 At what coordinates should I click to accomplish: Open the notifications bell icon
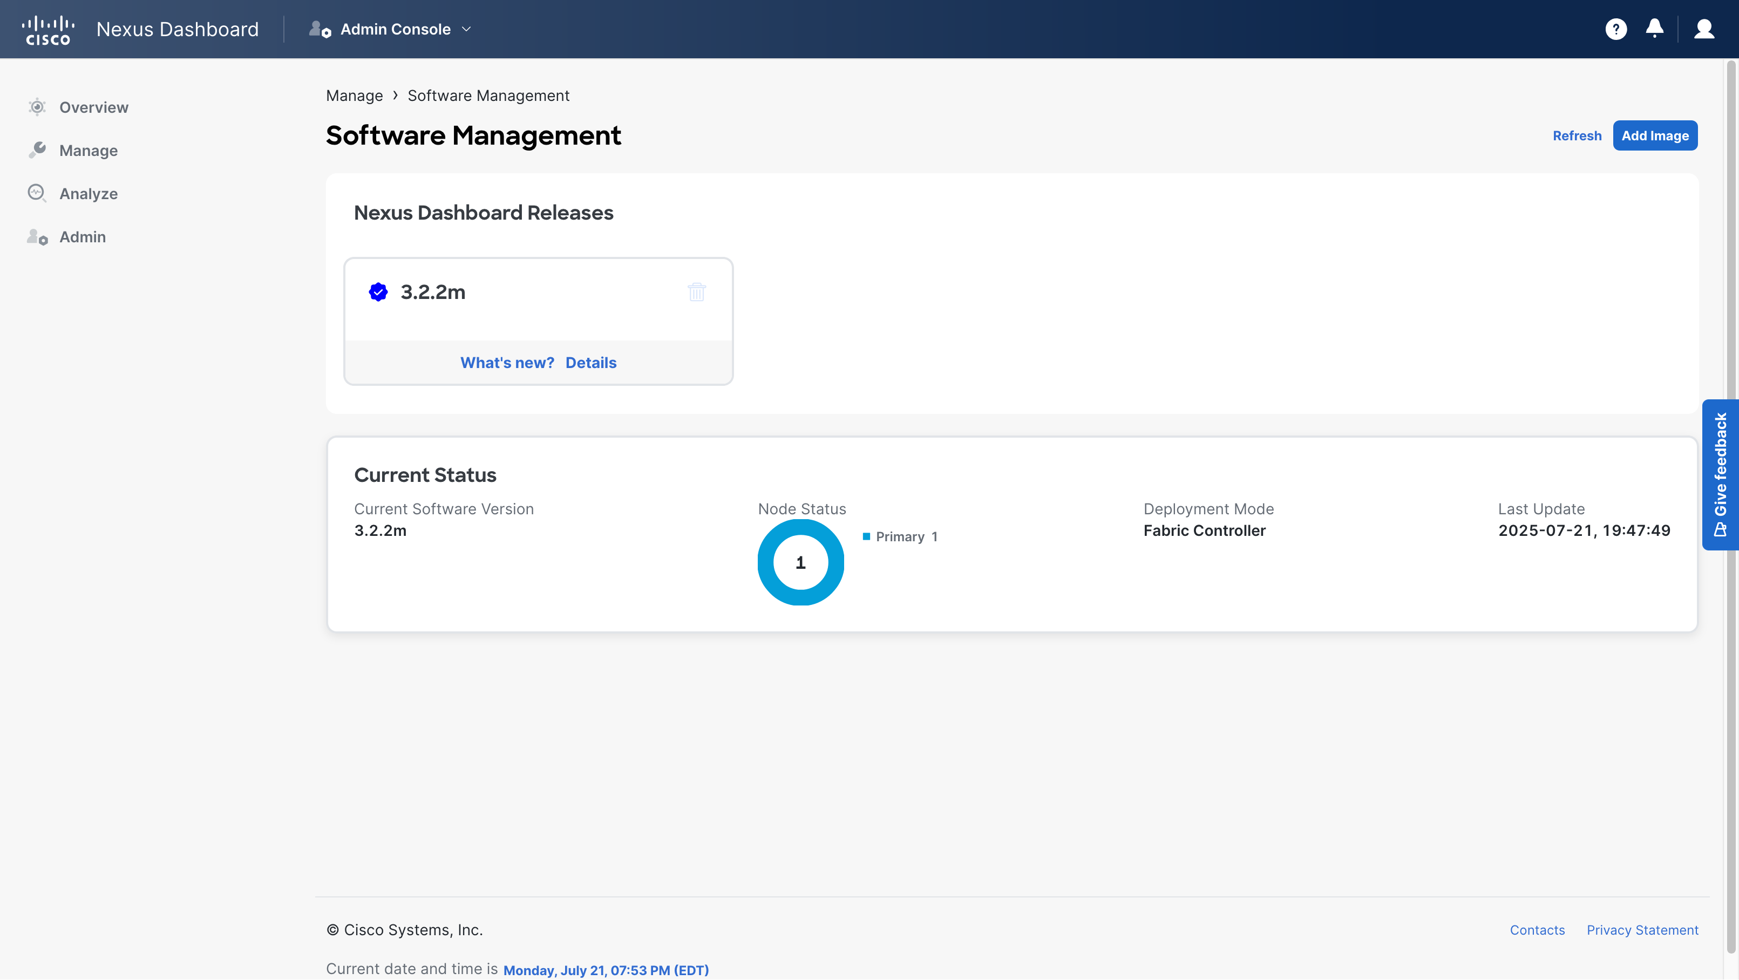coord(1654,29)
